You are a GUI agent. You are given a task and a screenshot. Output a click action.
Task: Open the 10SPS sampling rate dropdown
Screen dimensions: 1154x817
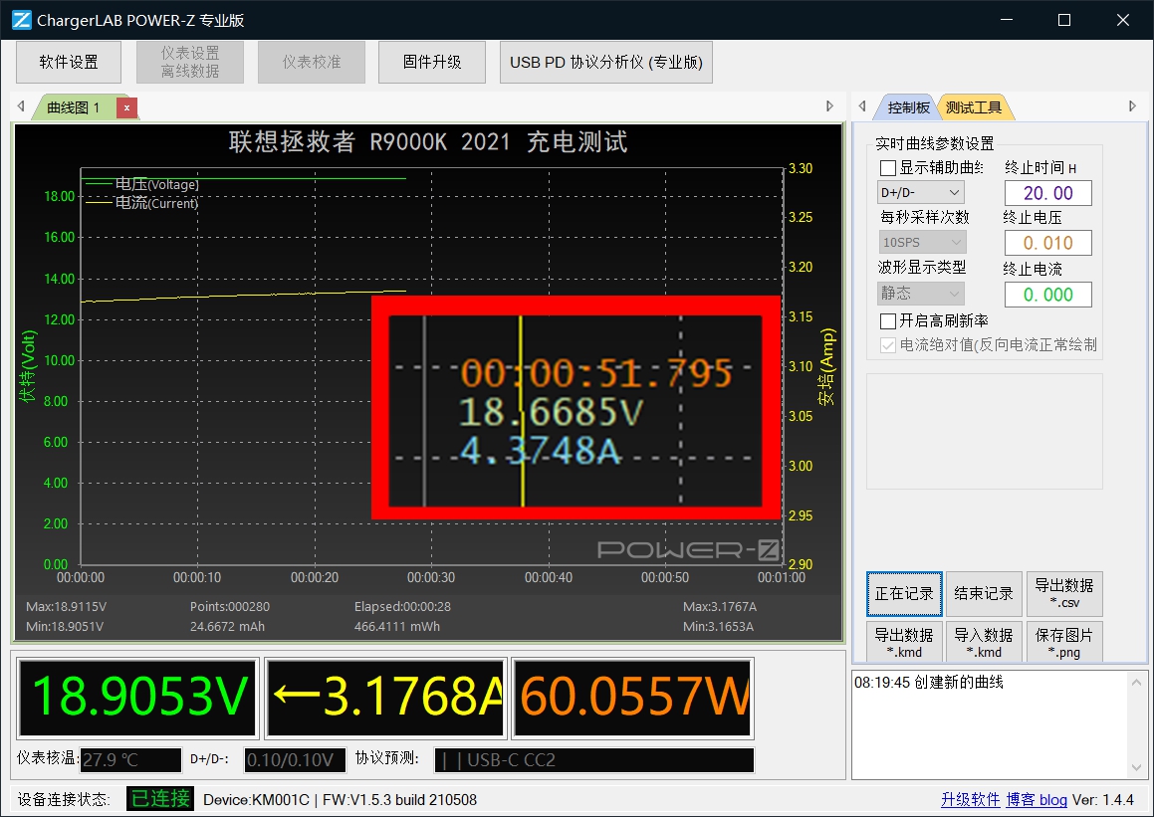(x=921, y=242)
